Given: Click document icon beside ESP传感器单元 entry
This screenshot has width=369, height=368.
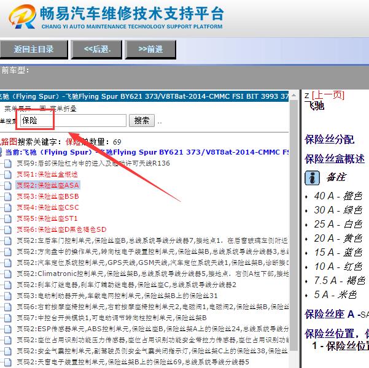Looking at the screenshot, I should (8, 329).
